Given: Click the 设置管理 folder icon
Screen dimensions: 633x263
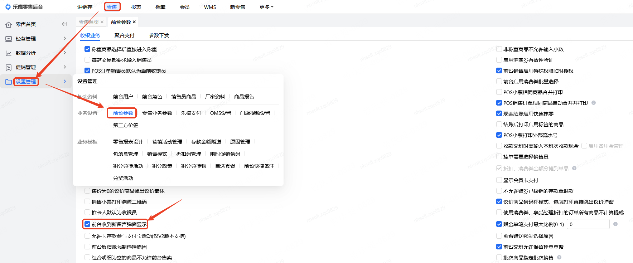Looking at the screenshot, I should [x=9, y=82].
